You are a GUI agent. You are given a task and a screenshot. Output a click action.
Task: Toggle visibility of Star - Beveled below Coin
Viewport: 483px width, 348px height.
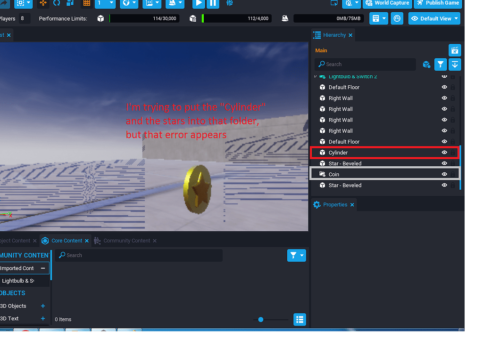point(444,185)
